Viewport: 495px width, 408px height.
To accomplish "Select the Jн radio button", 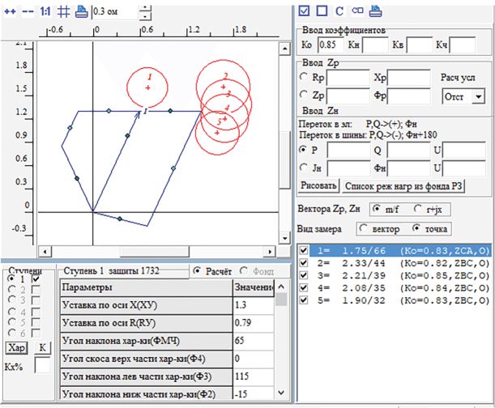I will click(303, 168).
